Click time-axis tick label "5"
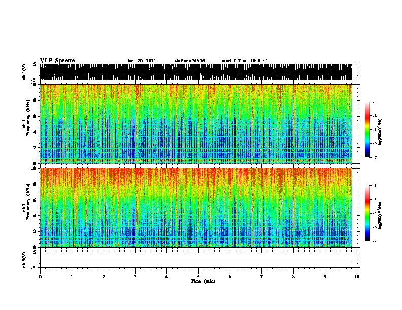This screenshot has width=402, height=310. coord(198,277)
